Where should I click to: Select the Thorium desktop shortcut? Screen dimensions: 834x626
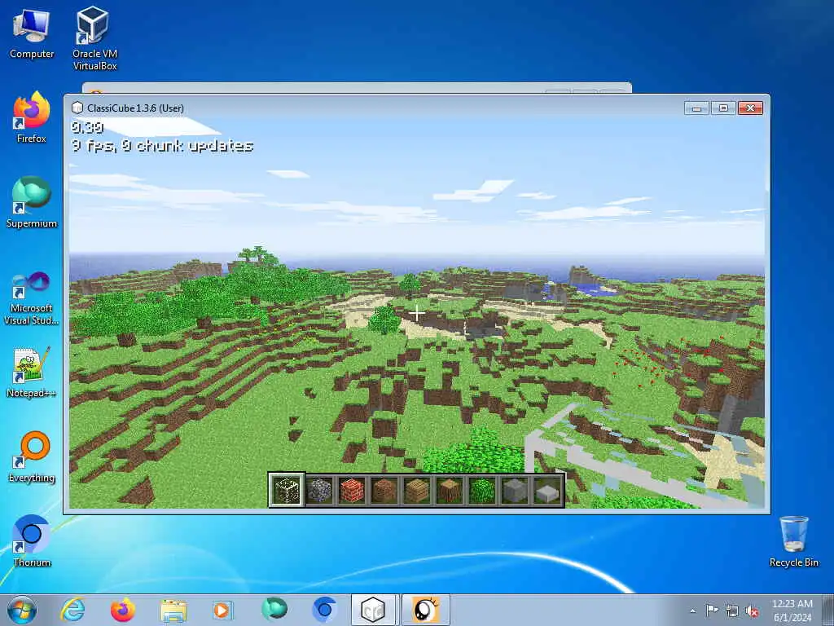(32, 541)
